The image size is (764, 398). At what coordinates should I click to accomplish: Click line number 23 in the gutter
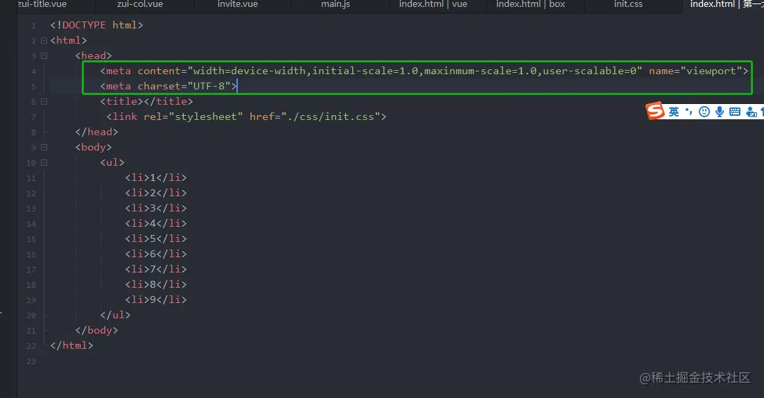point(31,361)
